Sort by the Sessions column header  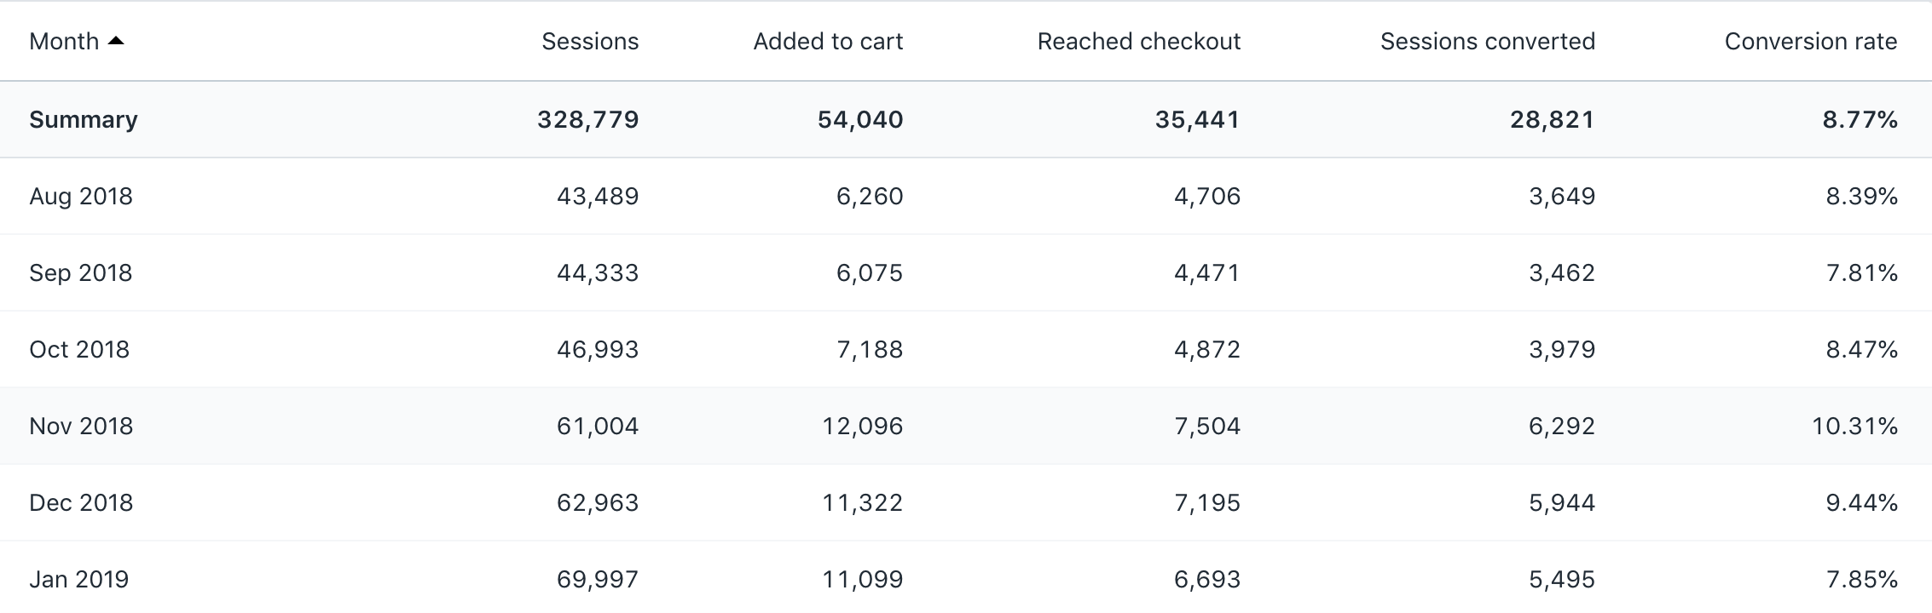[x=589, y=41]
